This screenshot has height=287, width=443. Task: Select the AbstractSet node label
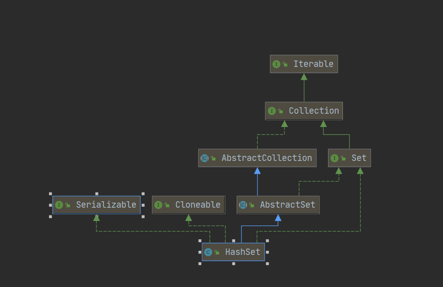287,205
